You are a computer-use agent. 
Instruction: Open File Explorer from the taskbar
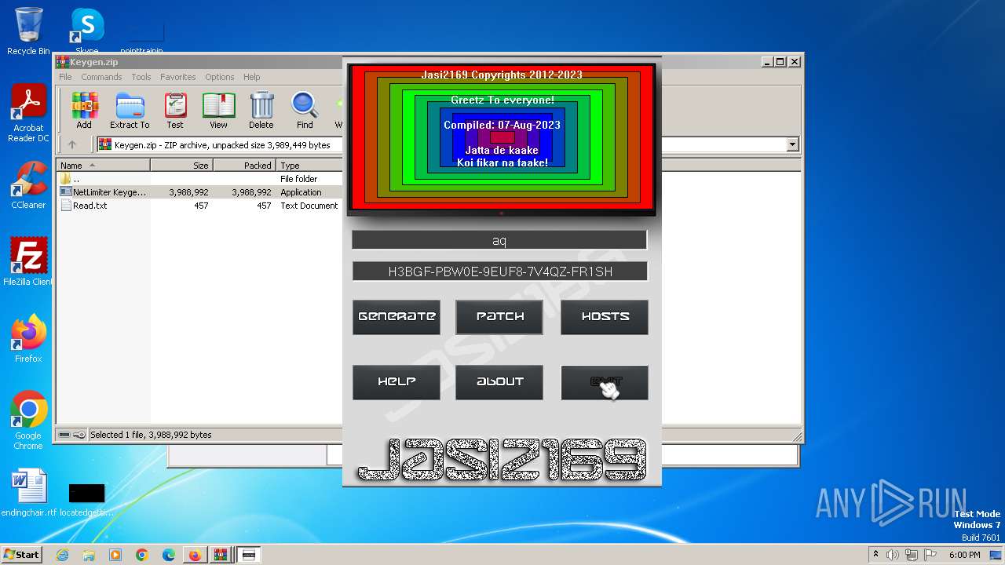89,555
